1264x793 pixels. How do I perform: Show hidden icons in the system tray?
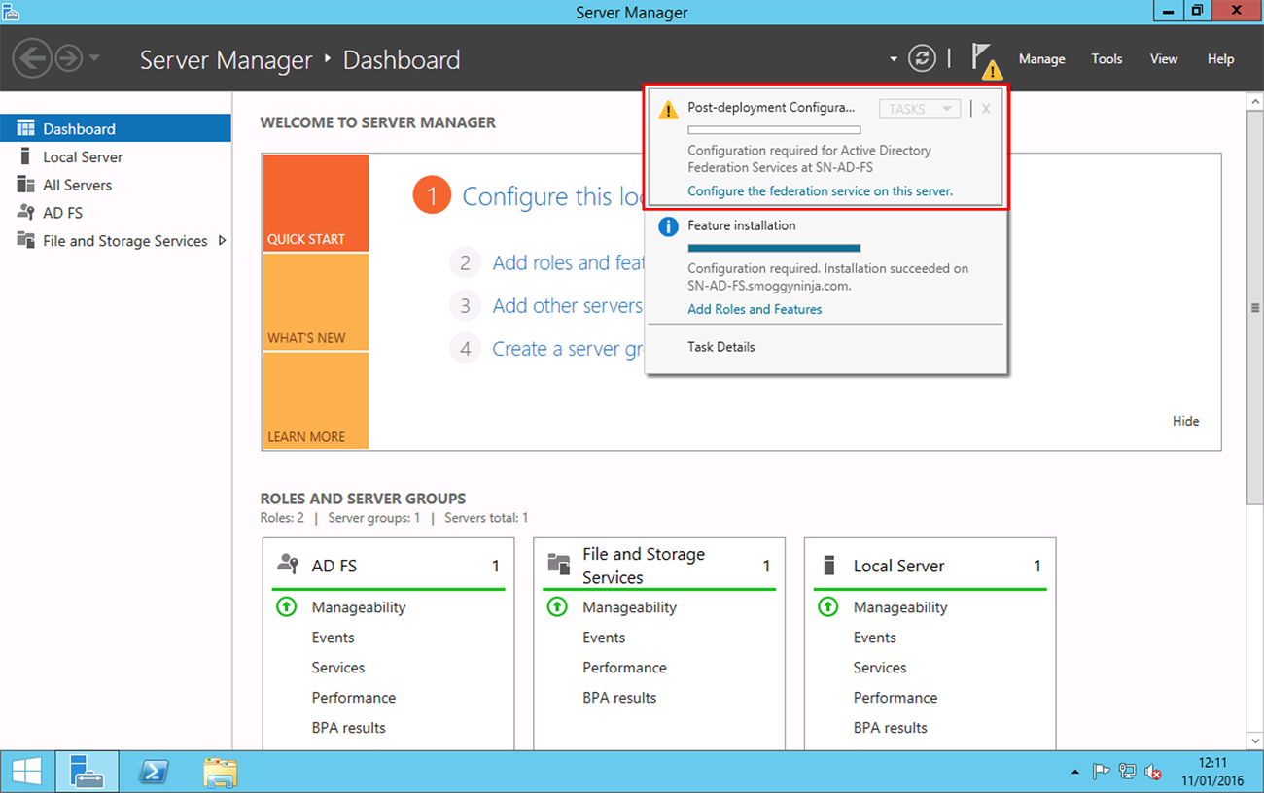(1074, 771)
